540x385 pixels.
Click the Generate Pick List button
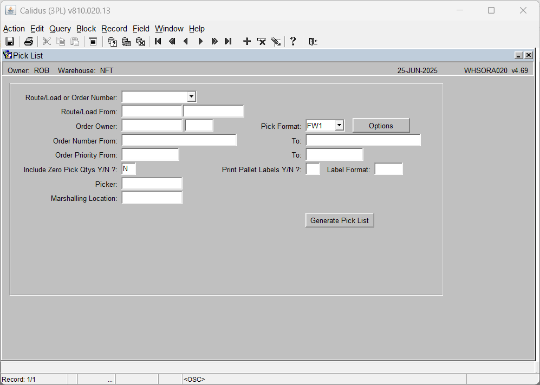click(x=340, y=220)
